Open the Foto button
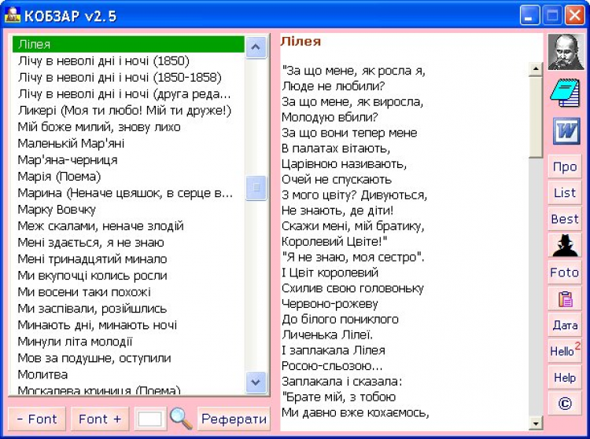Screen dimensions: 590x439 click(x=565, y=273)
